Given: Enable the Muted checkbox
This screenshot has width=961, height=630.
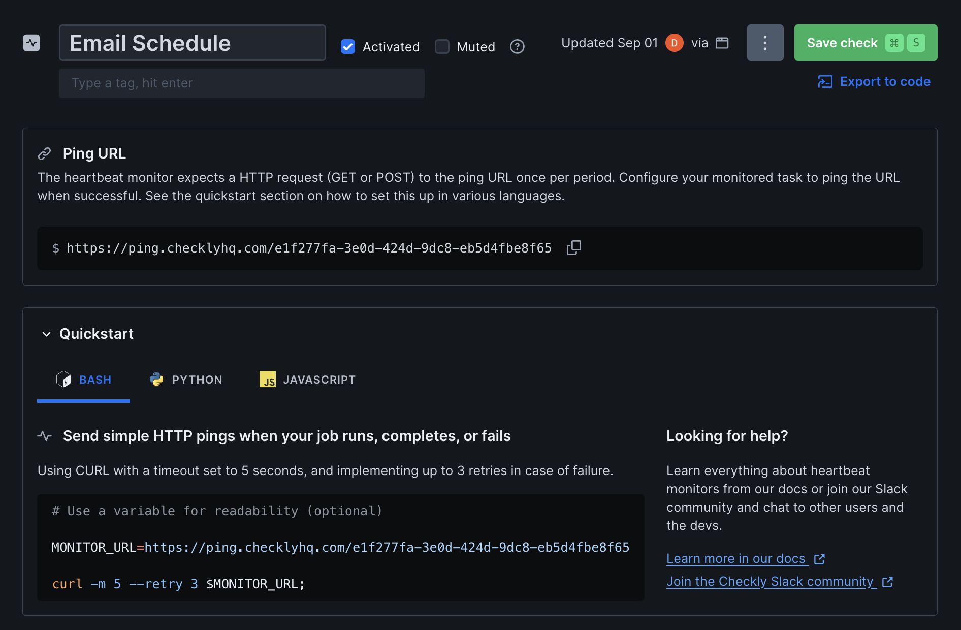Looking at the screenshot, I should coord(442,46).
